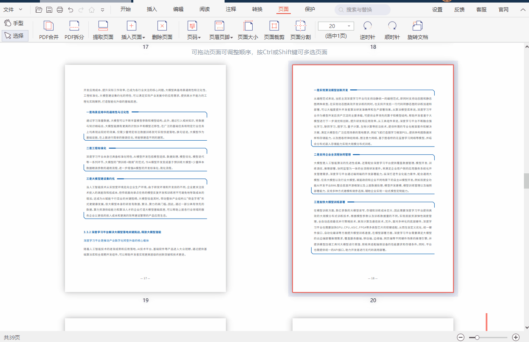
Task: Switch to the 手型 hand tool
Action: 14,23
